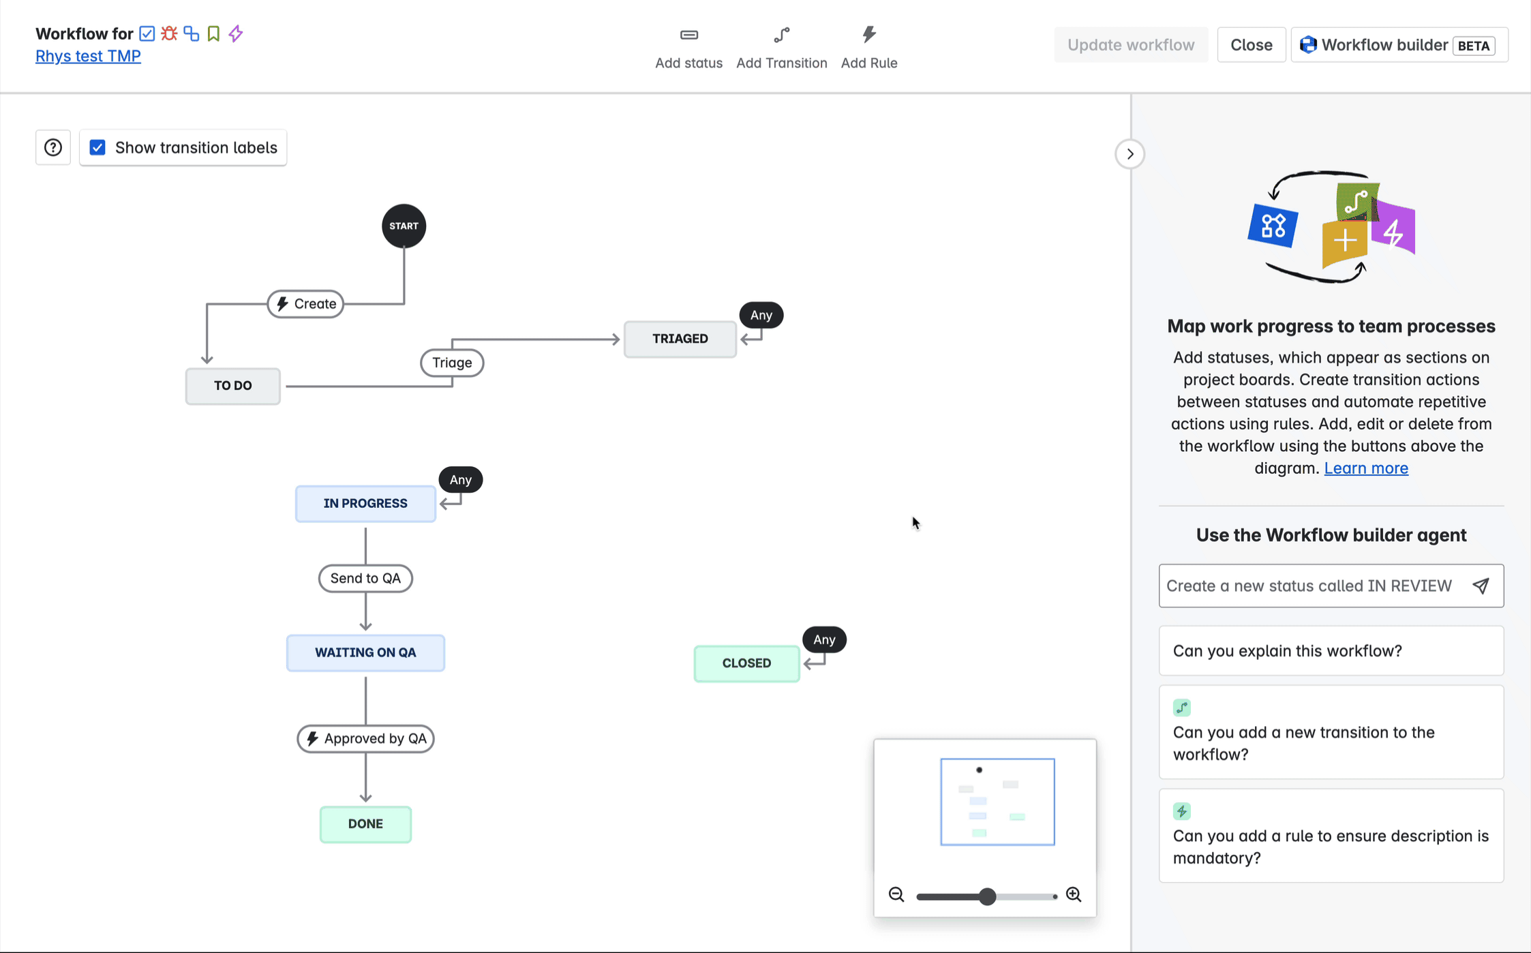Focus the Workflow builder agent input field

(1331, 586)
